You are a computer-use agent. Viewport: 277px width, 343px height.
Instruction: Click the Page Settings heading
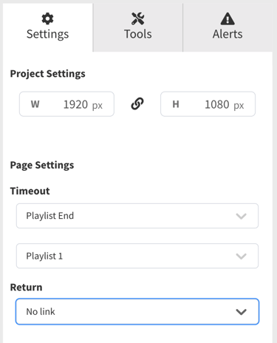(42, 165)
